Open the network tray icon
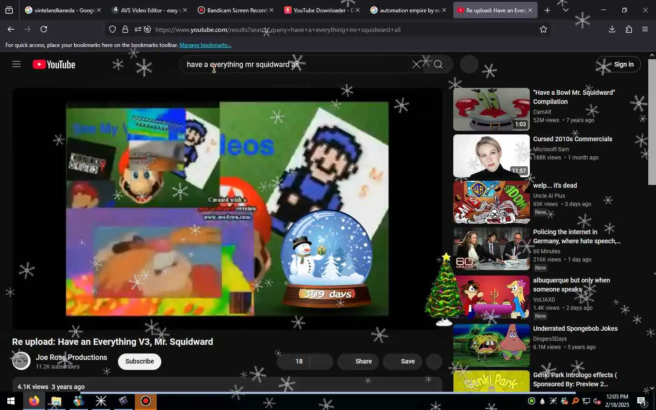656x410 pixels. [x=586, y=401]
